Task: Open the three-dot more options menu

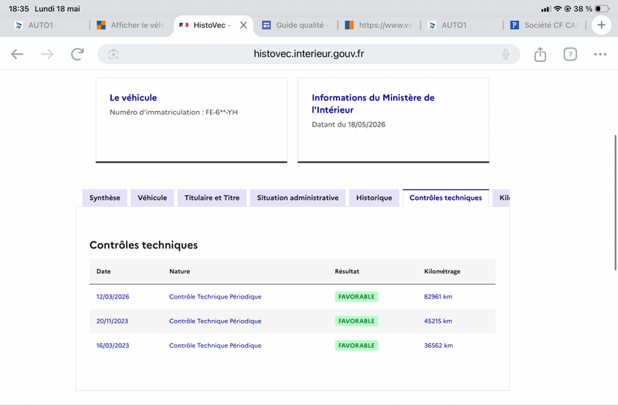Action: (600, 54)
